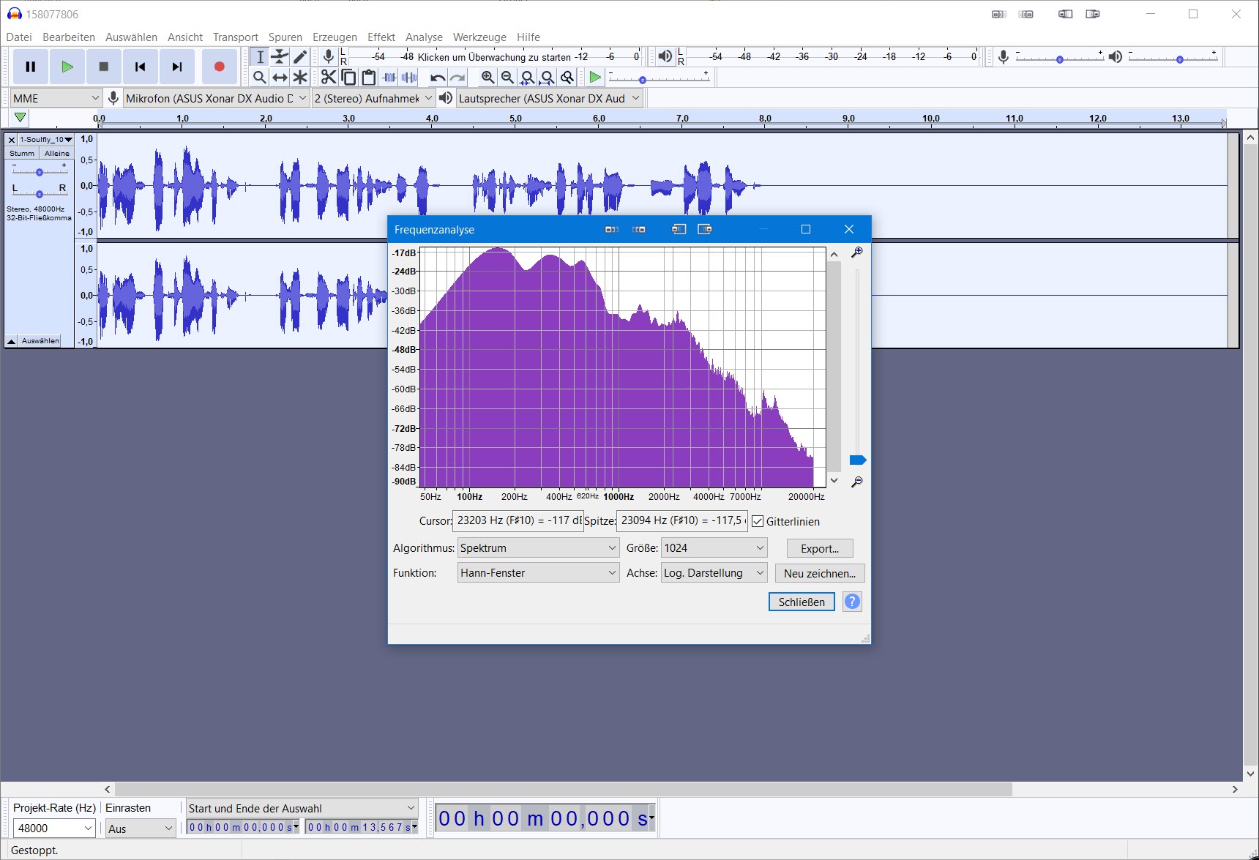Trim audio outside selection
The image size is (1259, 860).
coord(389,77)
